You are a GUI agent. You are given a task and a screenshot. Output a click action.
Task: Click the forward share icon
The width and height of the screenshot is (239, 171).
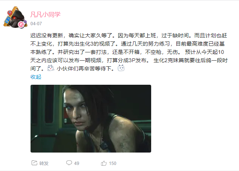tap(34, 163)
